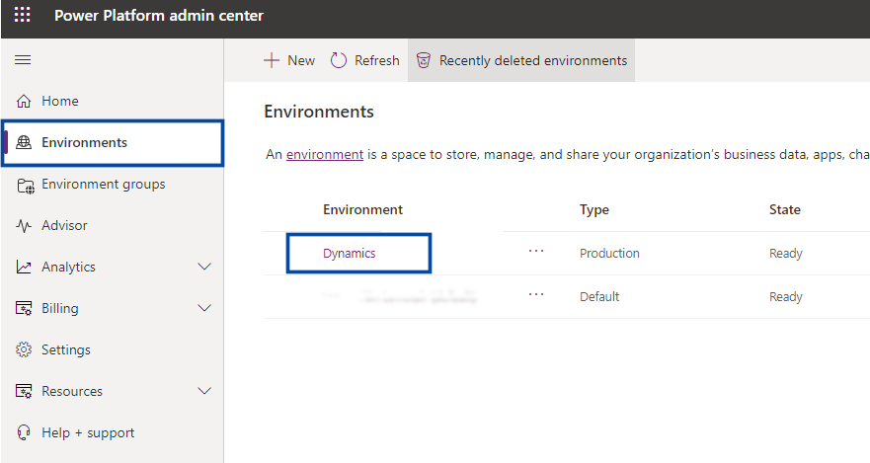The image size is (870, 463).
Task: Open more actions for Default environment row
Action: pyautogui.click(x=536, y=295)
